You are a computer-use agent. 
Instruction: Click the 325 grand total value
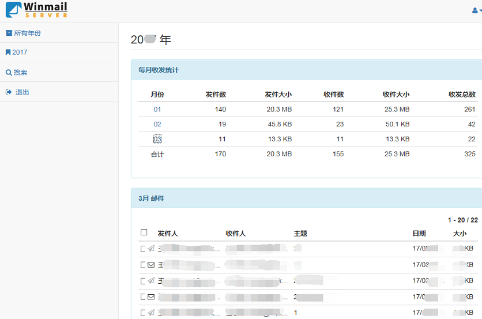coord(470,154)
